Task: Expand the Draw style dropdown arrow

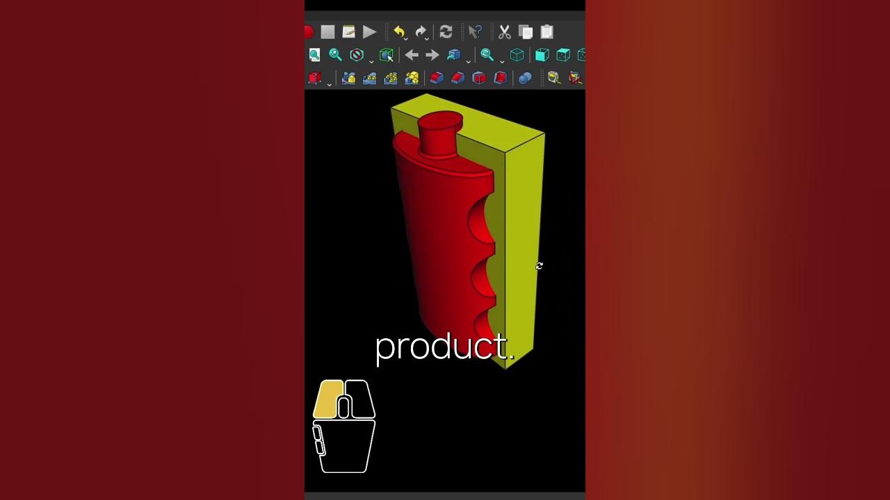Action: coord(371,61)
